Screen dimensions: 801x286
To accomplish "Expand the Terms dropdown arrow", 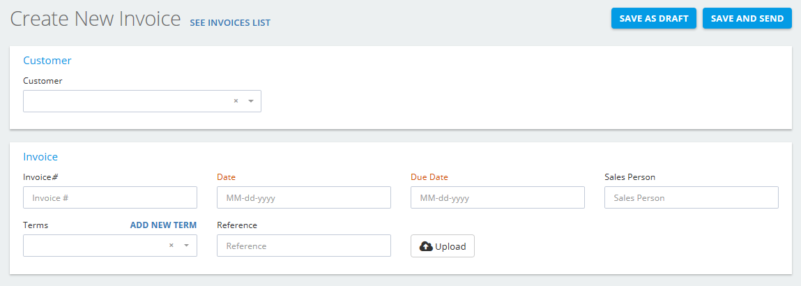I will [x=186, y=246].
